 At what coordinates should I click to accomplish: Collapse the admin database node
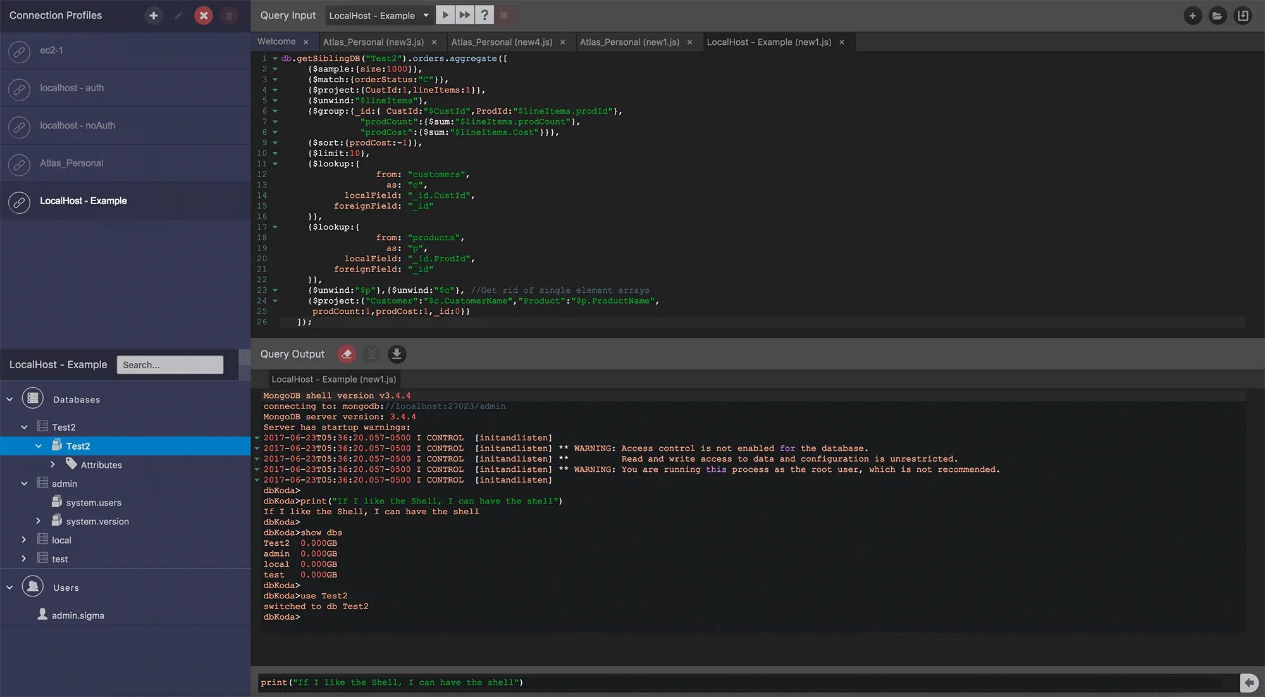click(x=24, y=484)
